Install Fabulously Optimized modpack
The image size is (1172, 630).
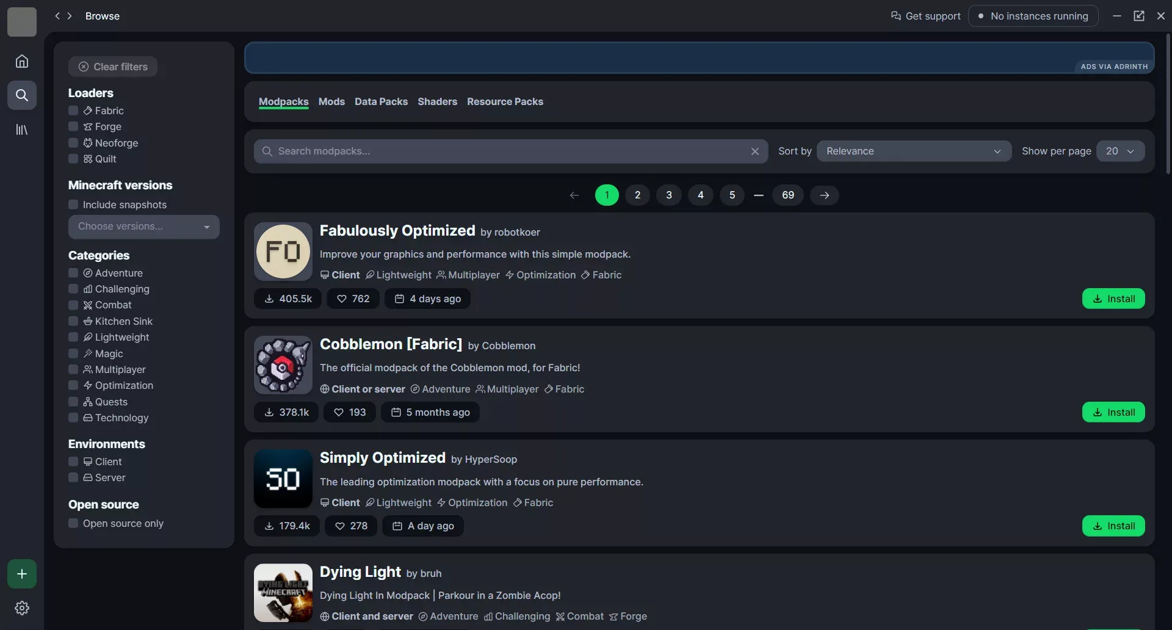(x=1113, y=299)
